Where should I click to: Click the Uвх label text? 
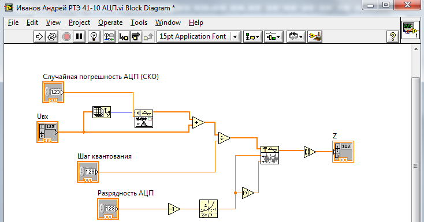(x=42, y=116)
